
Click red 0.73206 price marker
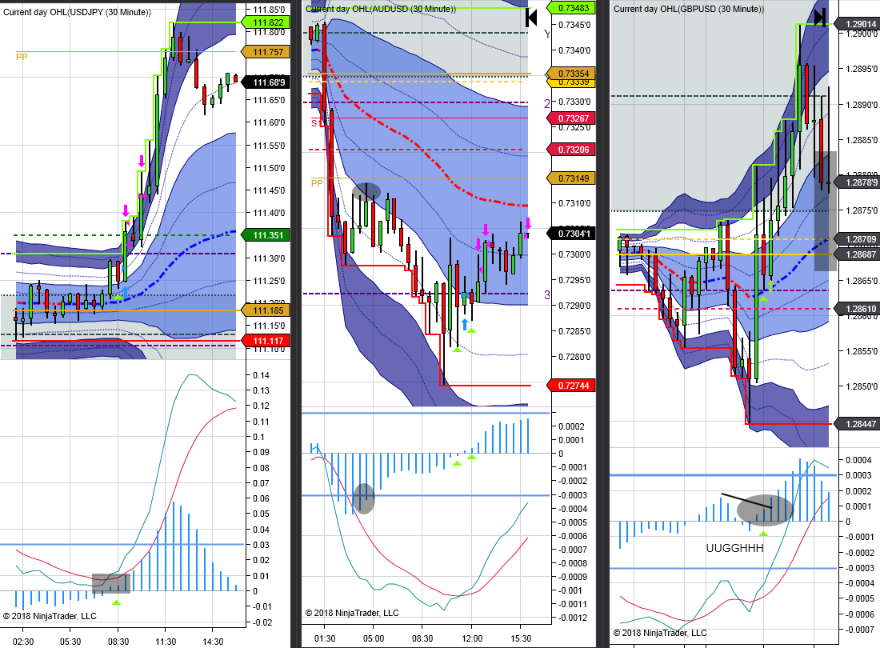click(x=570, y=150)
